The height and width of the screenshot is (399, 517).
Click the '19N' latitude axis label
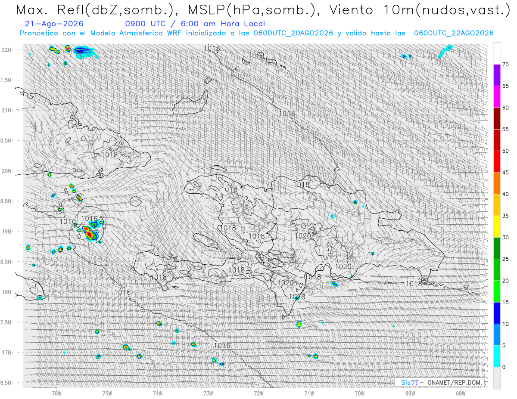point(7,231)
